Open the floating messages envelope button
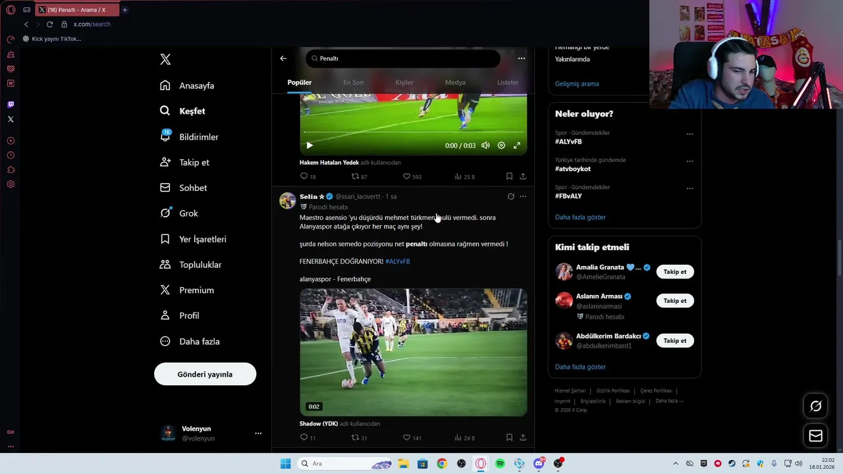 815,436
